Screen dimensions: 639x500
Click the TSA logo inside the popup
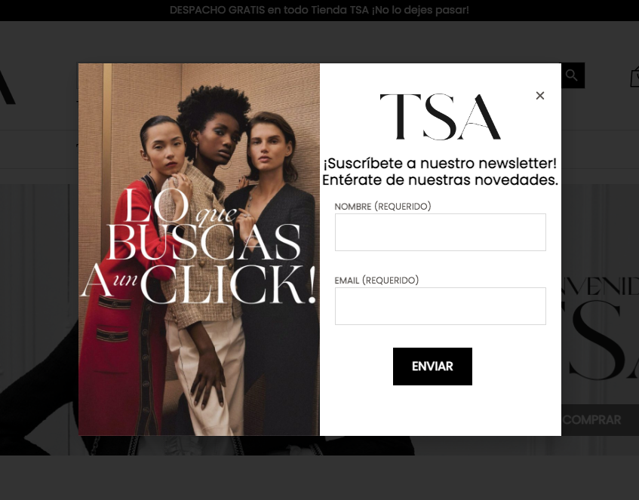(x=440, y=117)
